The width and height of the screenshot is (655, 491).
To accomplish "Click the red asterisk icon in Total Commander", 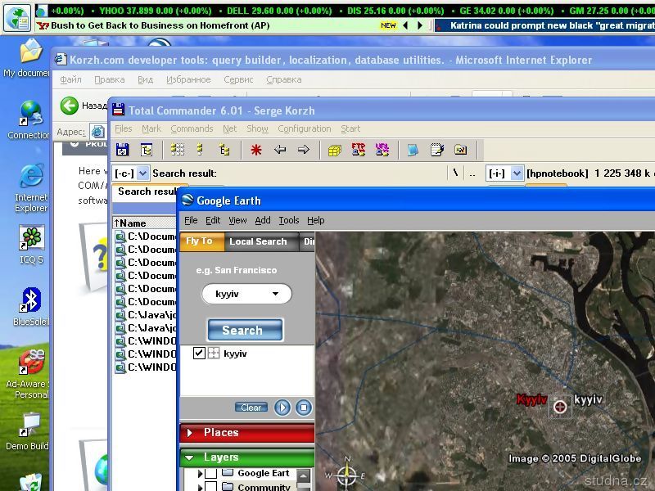I will pos(256,150).
